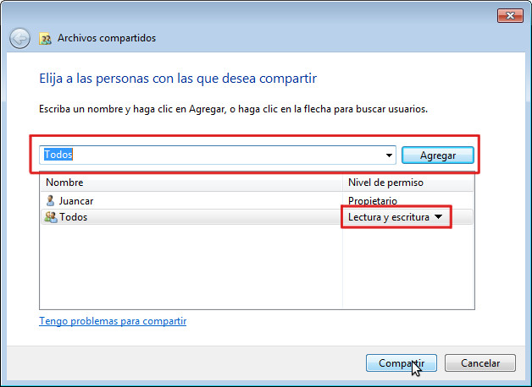Open the Tengo problemas para compartir link
Viewport: 532px width, 387px height.
[113, 321]
